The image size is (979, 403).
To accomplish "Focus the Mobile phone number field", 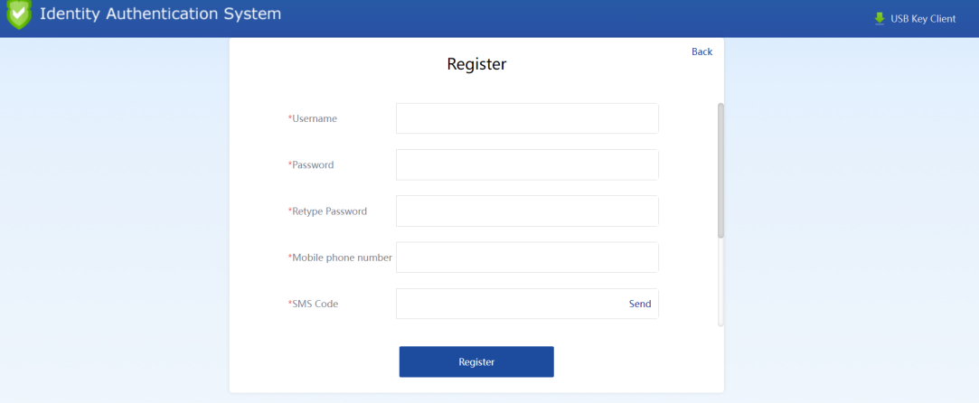I will 527,257.
